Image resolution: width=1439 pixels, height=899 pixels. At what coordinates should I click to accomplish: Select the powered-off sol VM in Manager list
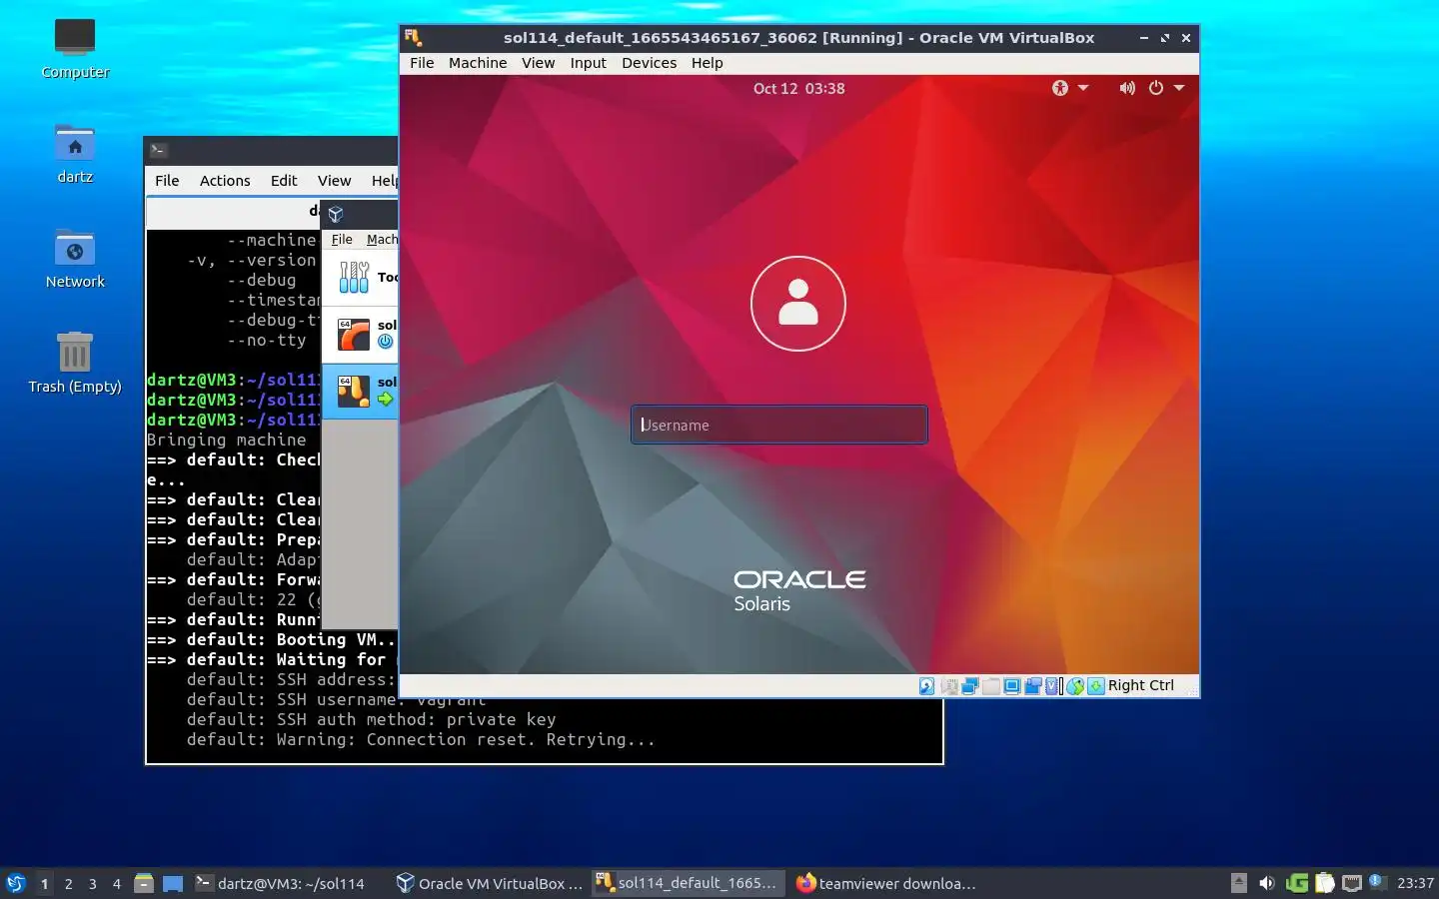point(362,334)
